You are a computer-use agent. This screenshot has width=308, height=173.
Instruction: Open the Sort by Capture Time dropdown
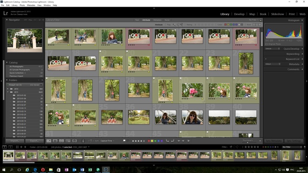pos(107,141)
